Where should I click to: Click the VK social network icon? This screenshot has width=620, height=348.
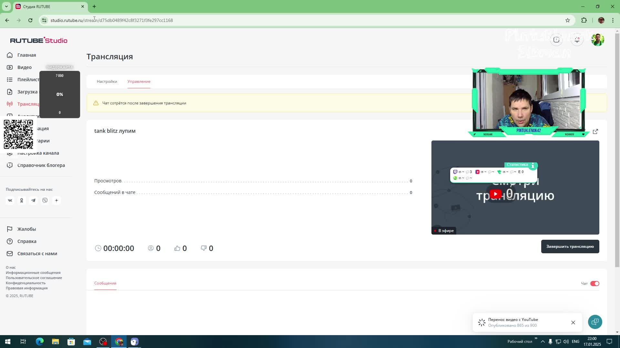tap(10, 200)
